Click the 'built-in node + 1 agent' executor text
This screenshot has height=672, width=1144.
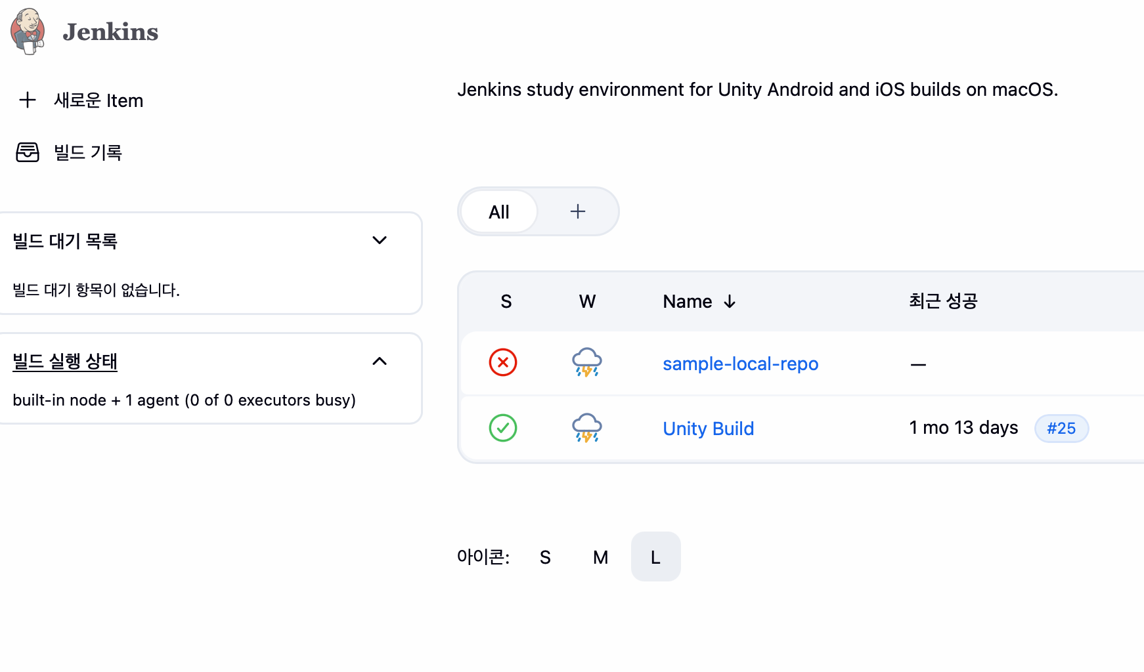[184, 400]
